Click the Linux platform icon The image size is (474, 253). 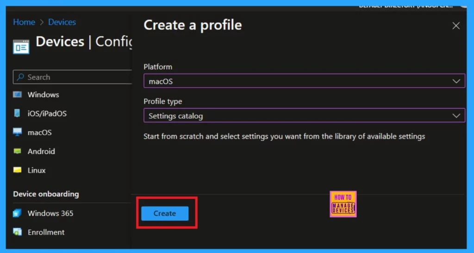17,171
